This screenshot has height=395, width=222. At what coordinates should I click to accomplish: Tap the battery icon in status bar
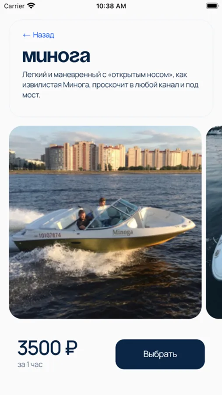[212, 6]
